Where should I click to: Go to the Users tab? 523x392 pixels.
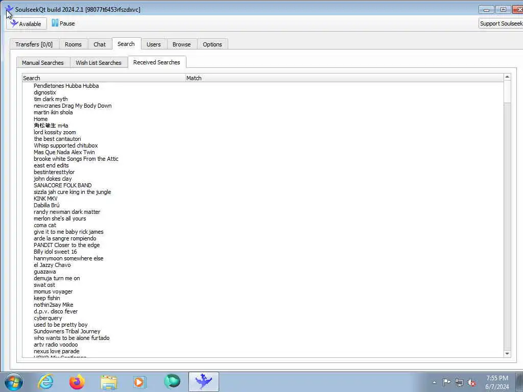[153, 44]
